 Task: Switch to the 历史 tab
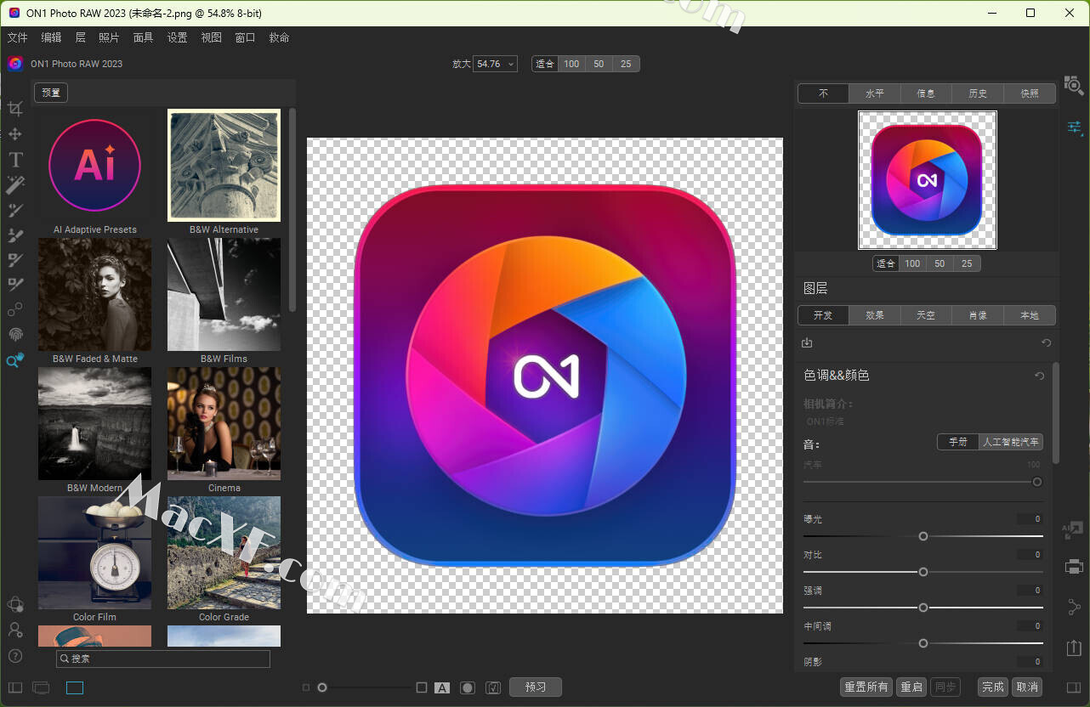978,93
